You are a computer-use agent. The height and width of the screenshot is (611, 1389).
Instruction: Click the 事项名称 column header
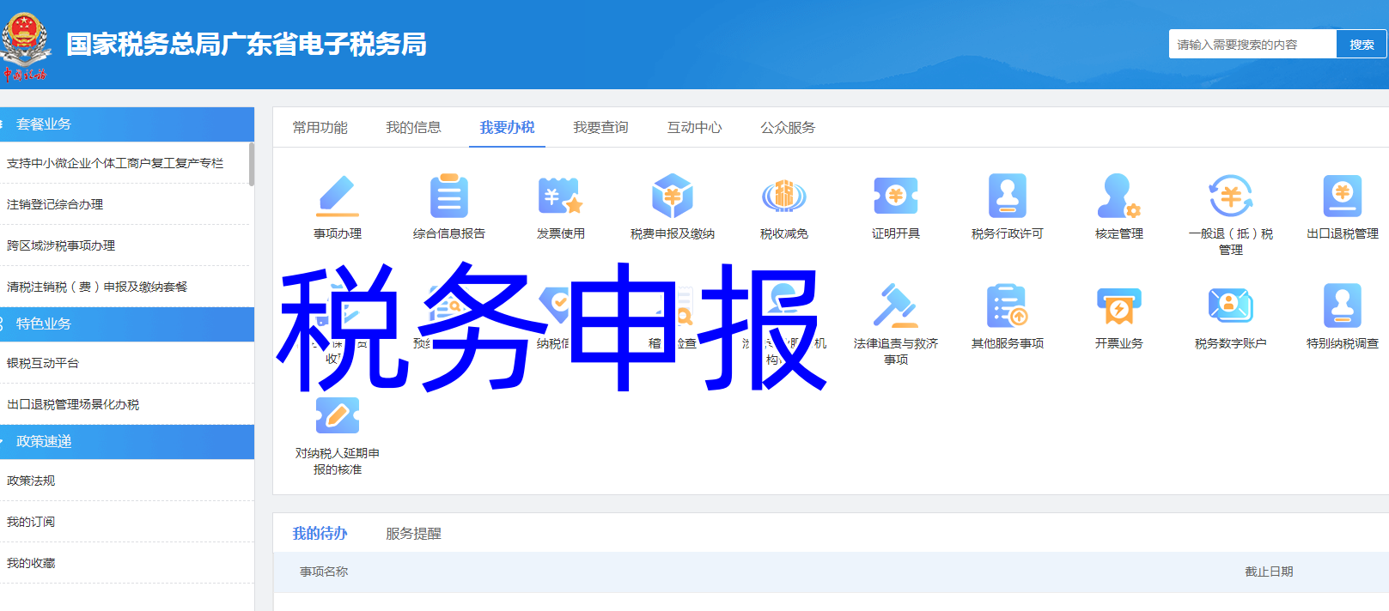pos(324,572)
